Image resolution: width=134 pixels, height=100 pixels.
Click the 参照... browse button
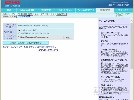pos(68,37)
